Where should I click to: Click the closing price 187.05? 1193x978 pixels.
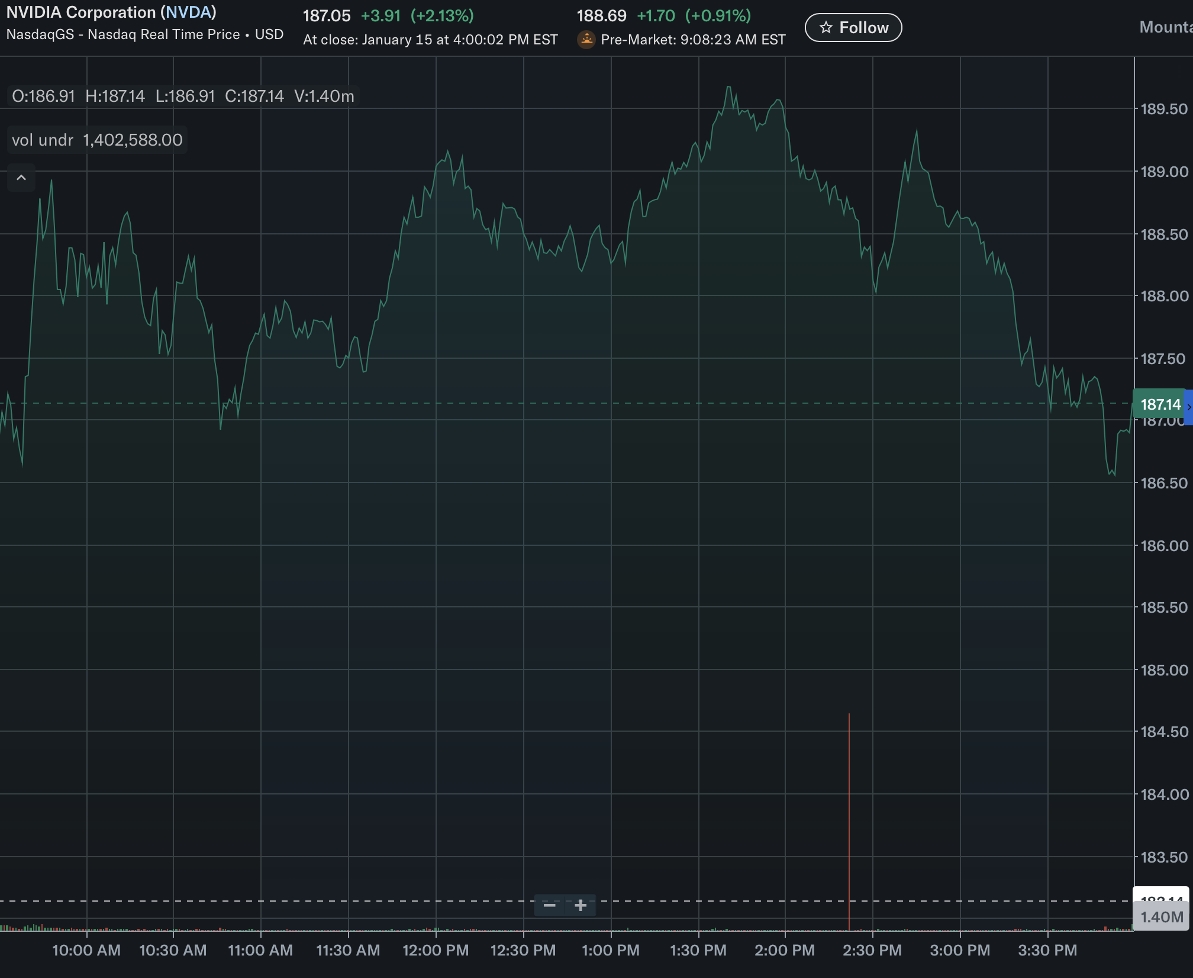tap(327, 15)
